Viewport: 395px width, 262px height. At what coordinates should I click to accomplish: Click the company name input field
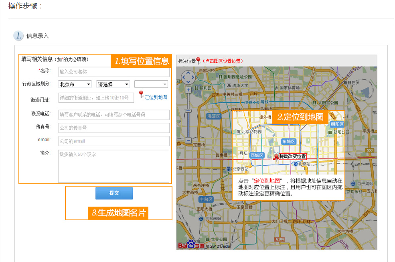[114, 72]
